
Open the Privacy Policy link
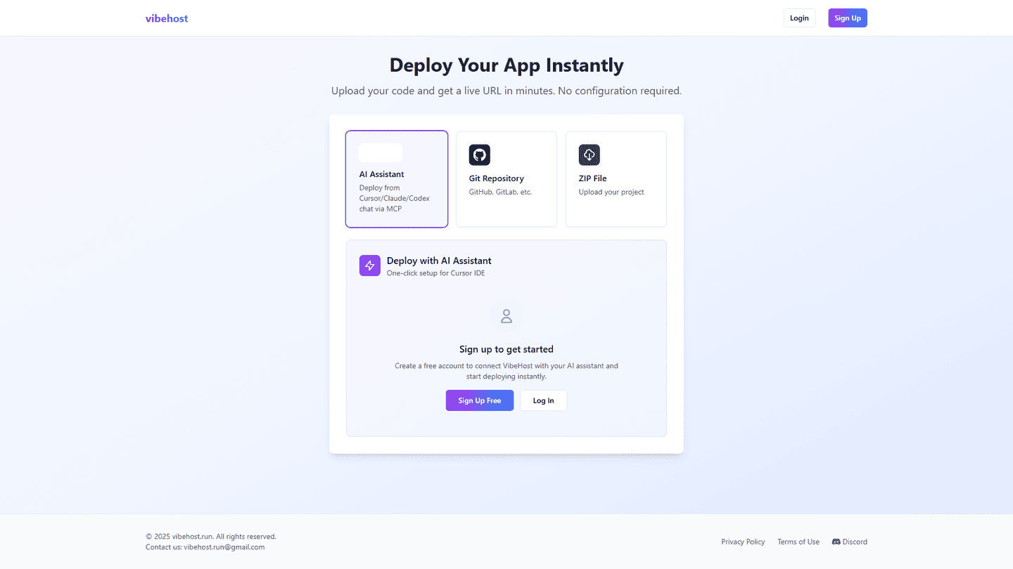[x=743, y=542]
